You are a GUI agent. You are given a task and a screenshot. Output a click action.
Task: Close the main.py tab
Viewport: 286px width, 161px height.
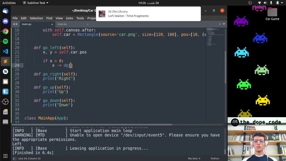pyautogui.click(x=52, y=24)
